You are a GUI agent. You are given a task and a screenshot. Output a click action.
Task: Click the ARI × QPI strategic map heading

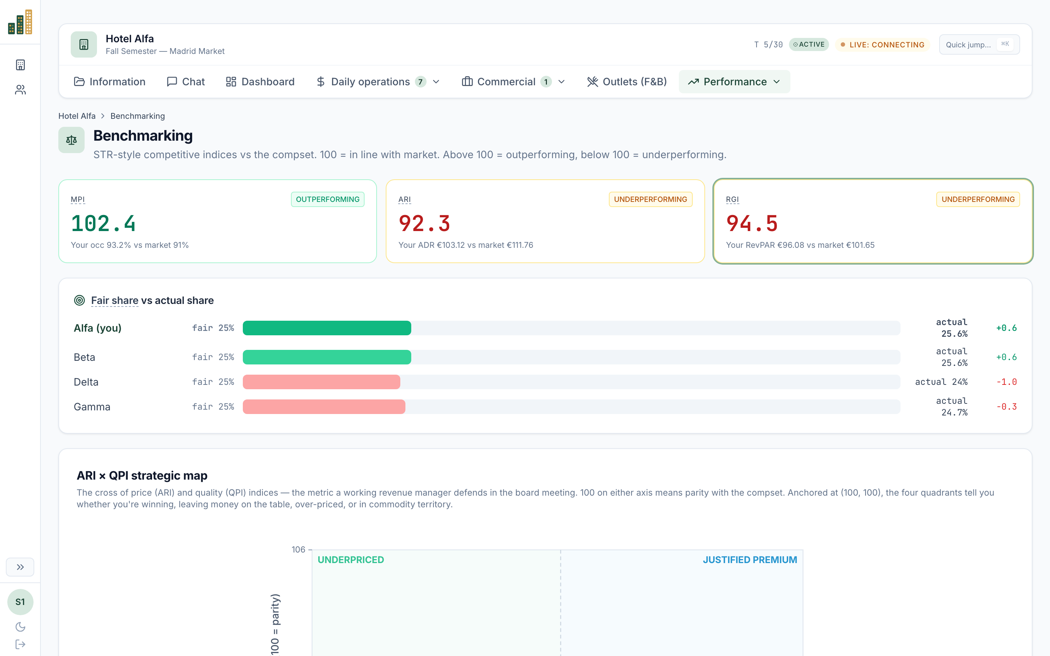click(x=142, y=476)
